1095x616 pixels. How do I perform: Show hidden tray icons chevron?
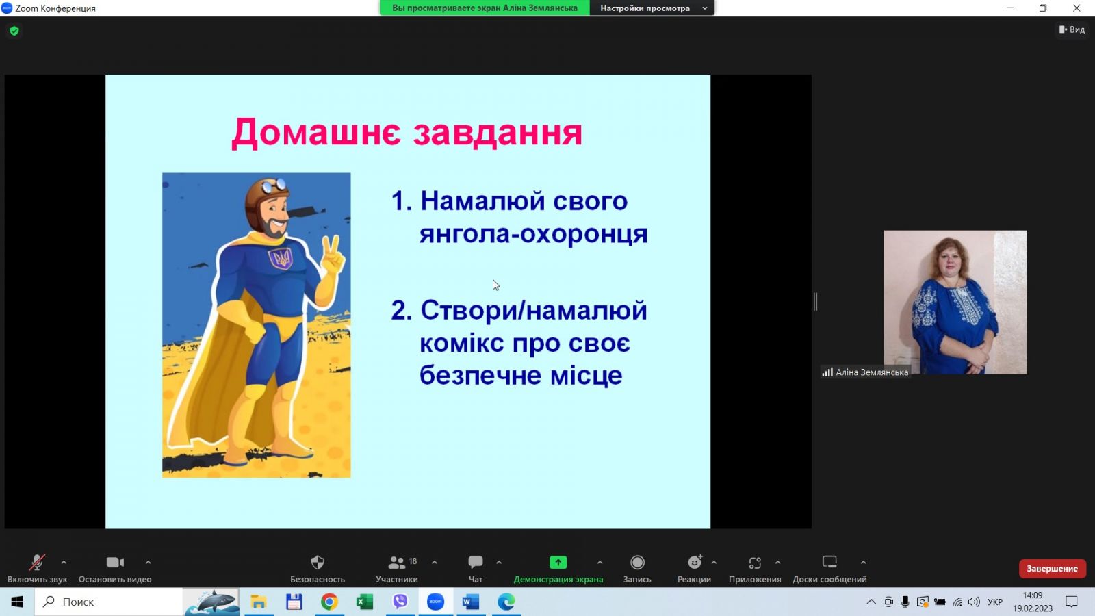pos(871,602)
